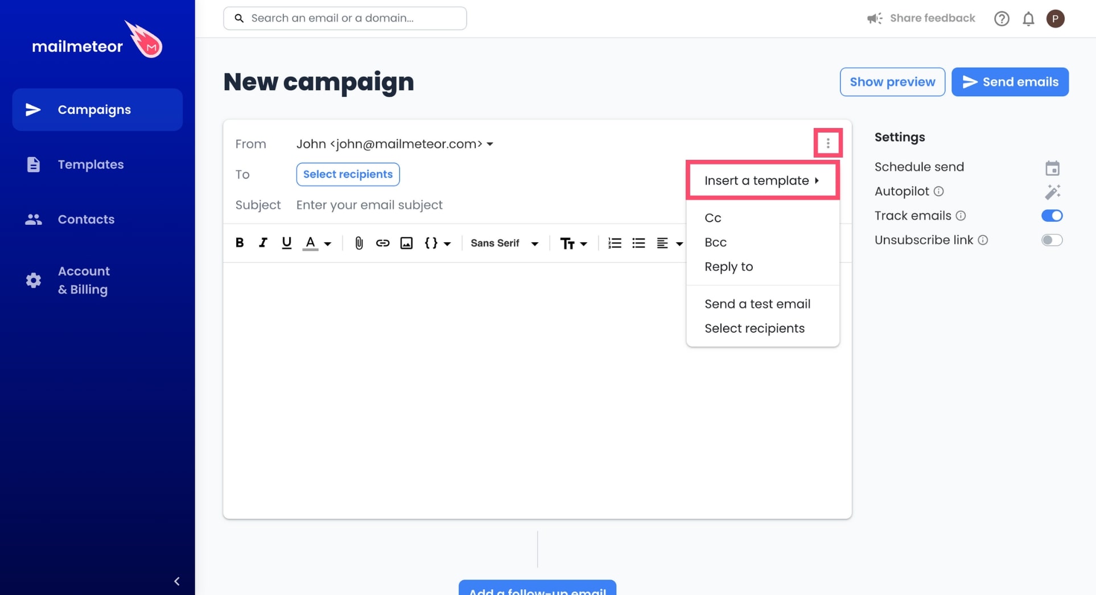Open the Autopilot magic wand icon
Viewport: 1096px width, 595px height.
pos(1052,192)
